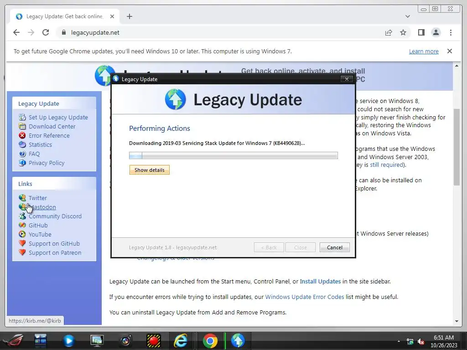Image resolution: width=467 pixels, height=350 pixels.
Task: Open the Privacy Policy link
Action: [47, 163]
